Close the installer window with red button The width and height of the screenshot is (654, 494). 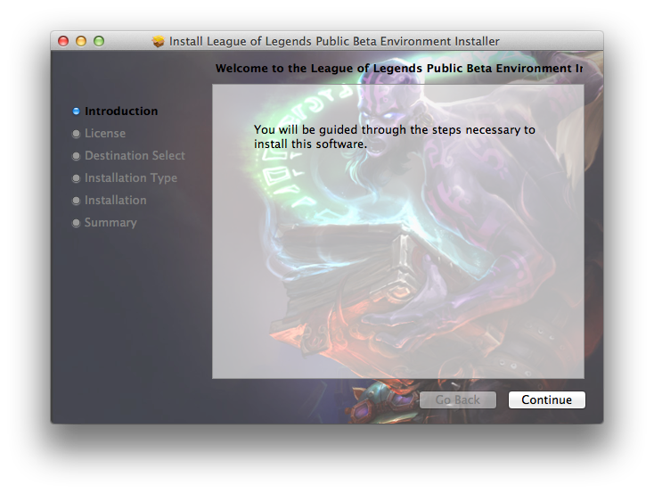click(63, 41)
